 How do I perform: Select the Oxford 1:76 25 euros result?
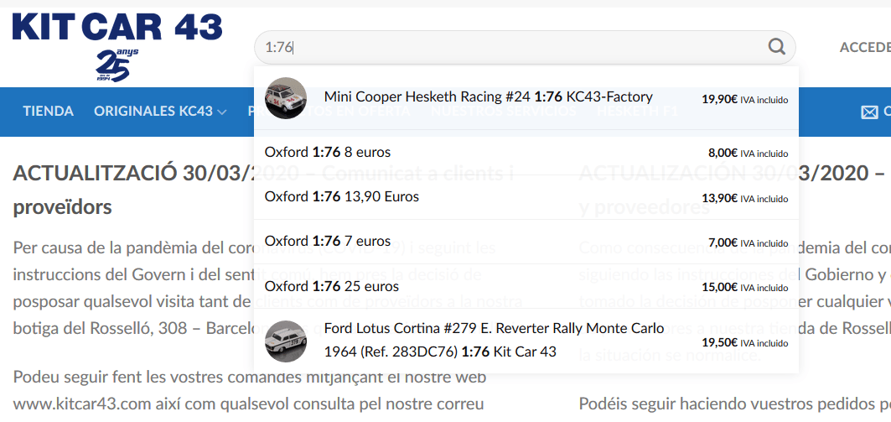point(526,286)
